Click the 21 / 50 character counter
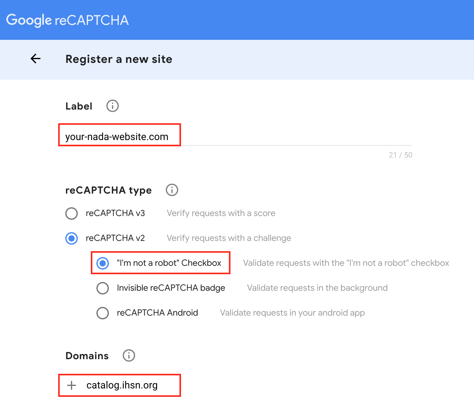The height and width of the screenshot is (404, 474). (400, 155)
